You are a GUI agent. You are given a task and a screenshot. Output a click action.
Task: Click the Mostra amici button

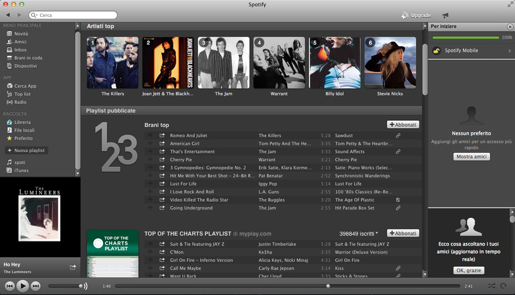pyautogui.click(x=471, y=157)
